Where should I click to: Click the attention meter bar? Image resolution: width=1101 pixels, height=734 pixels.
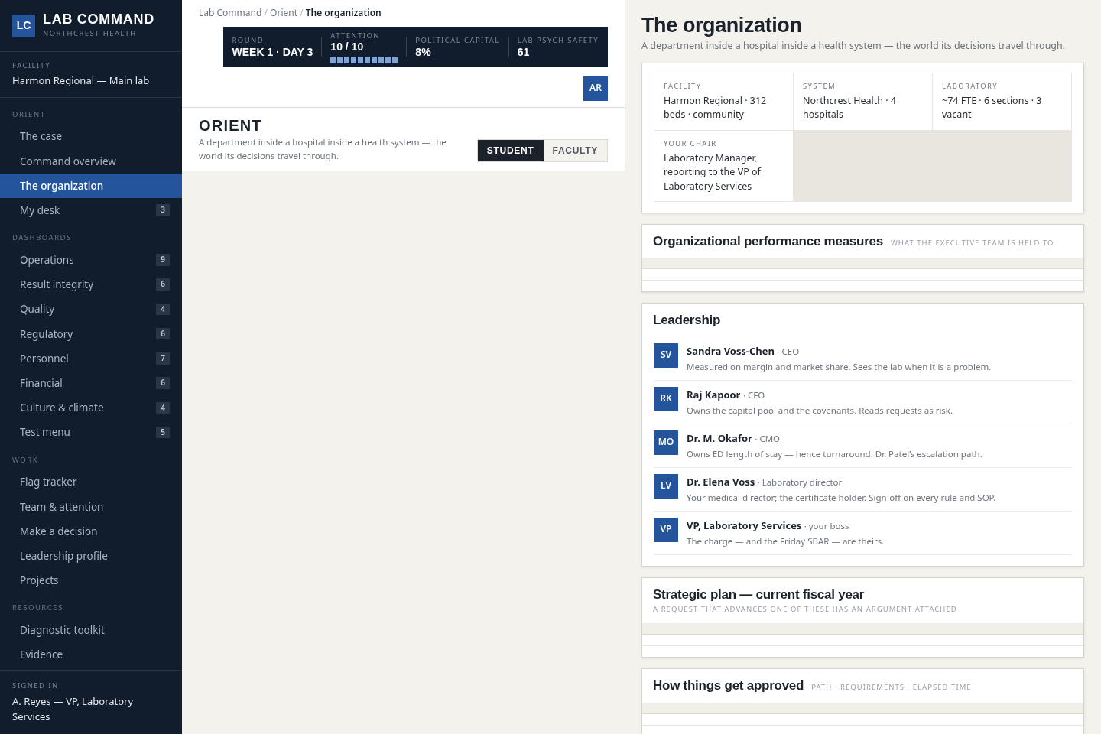tap(364, 60)
